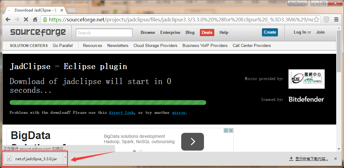Click the download arrow icon near show all
Viewport: 344px width, 168px height.
pos(291,159)
